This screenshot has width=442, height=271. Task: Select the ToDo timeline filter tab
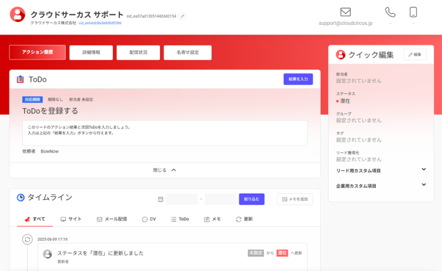click(x=180, y=219)
